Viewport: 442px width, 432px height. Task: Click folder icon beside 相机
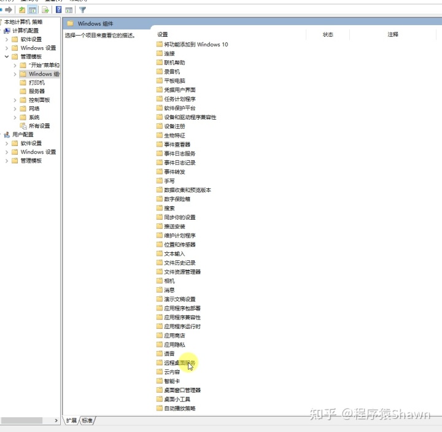coord(160,280)
